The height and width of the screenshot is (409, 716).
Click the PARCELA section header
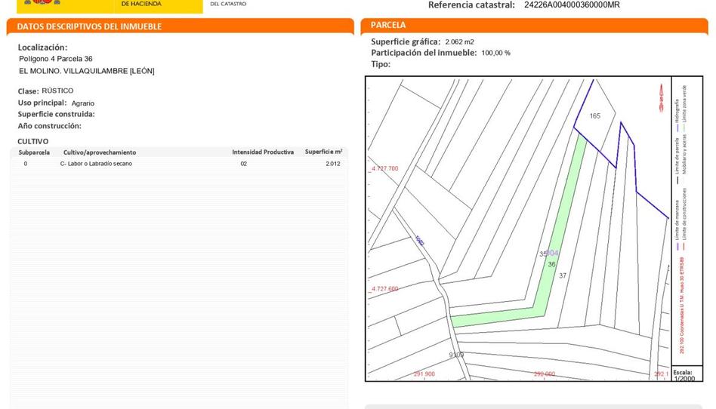coord(388,25)
